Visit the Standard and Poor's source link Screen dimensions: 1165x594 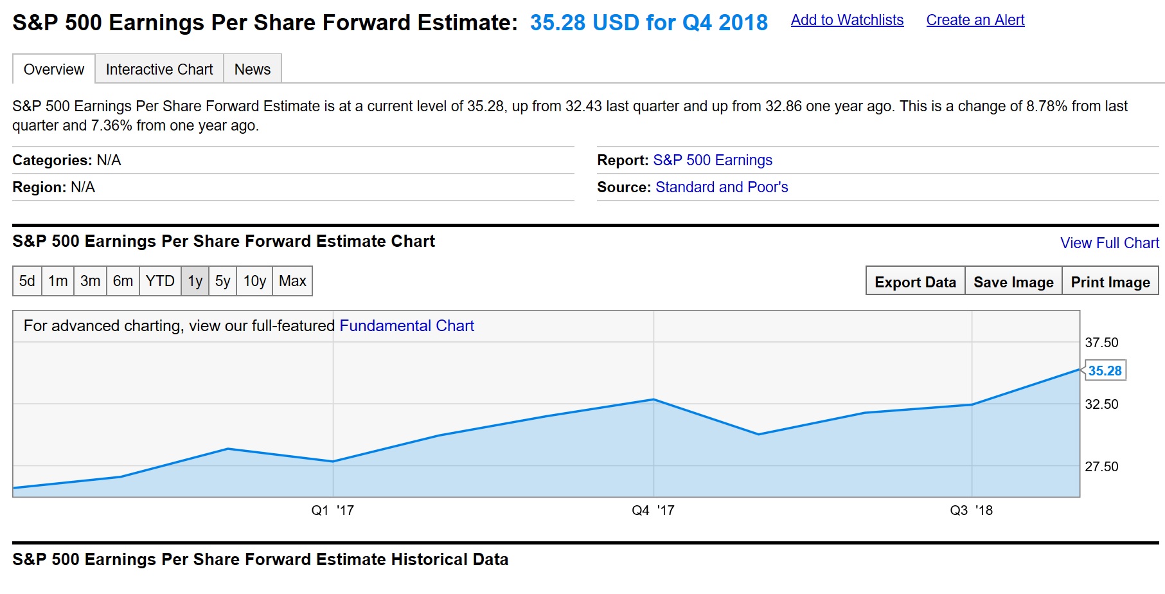coord(722,187)
